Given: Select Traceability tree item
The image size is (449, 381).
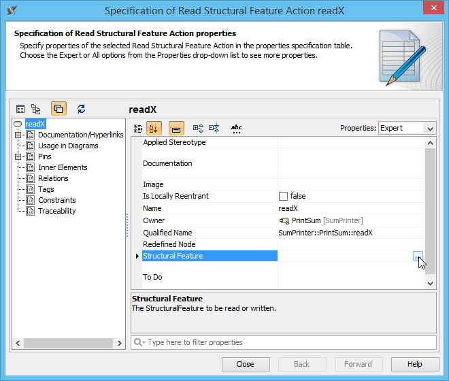Looking at the screenshot, I should (x=57, y=211).
